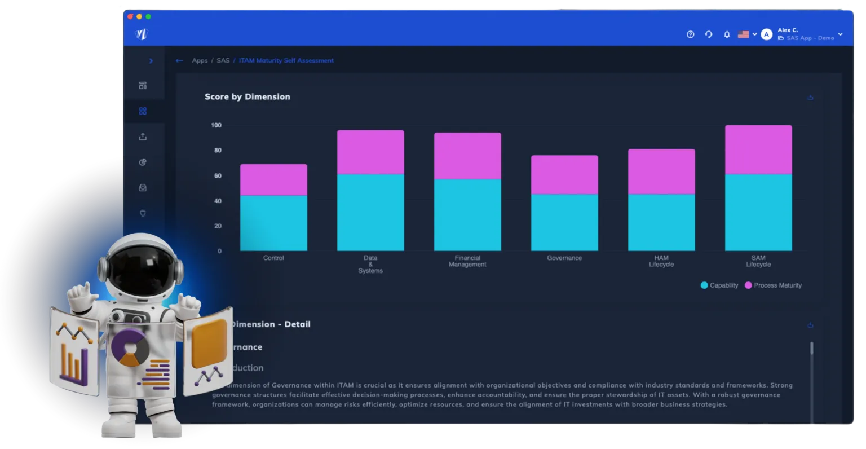Click the Control Capability bar segment
Screen dimensions: 866x449
(273, 223)
